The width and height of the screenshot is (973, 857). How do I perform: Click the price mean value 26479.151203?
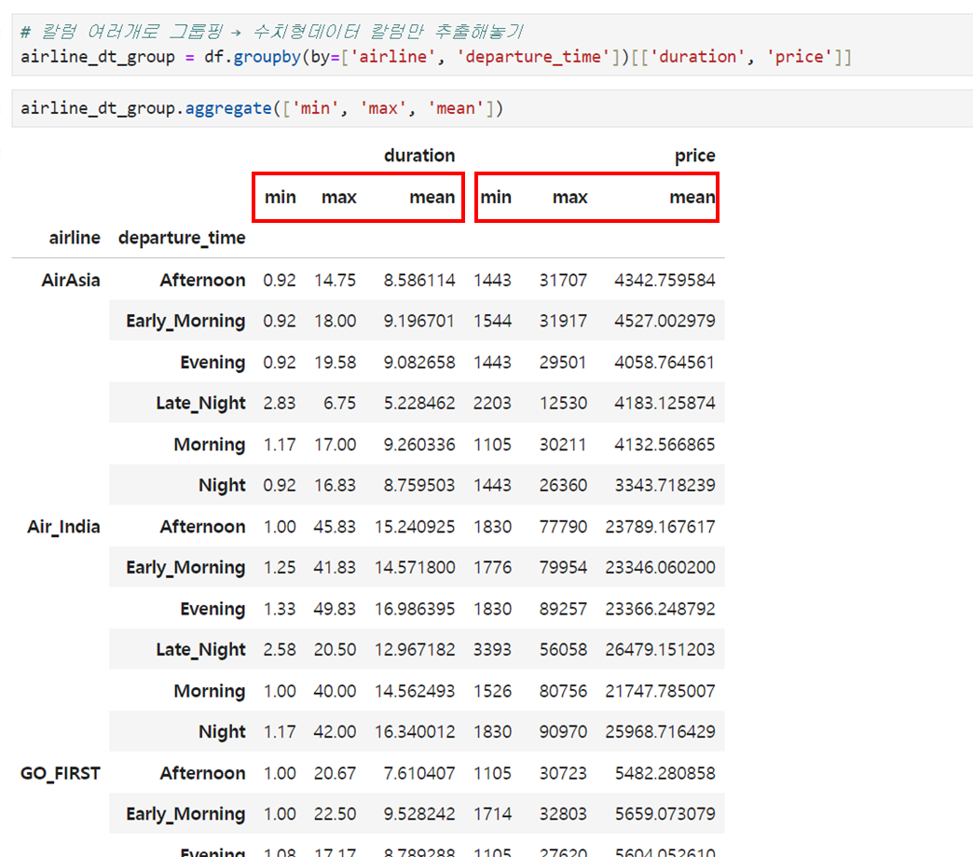(x=660, y=650)
